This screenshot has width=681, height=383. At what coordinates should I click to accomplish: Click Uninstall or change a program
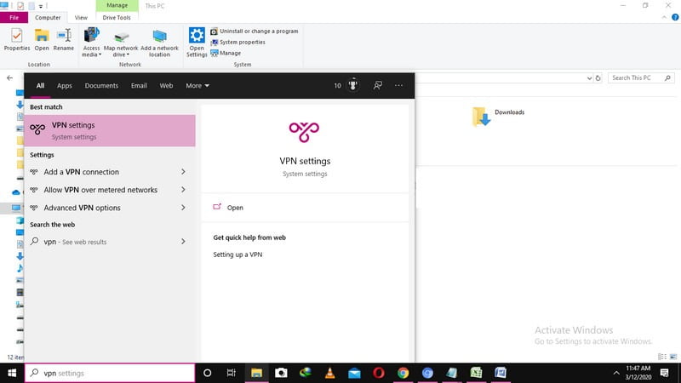coord(255,31)
